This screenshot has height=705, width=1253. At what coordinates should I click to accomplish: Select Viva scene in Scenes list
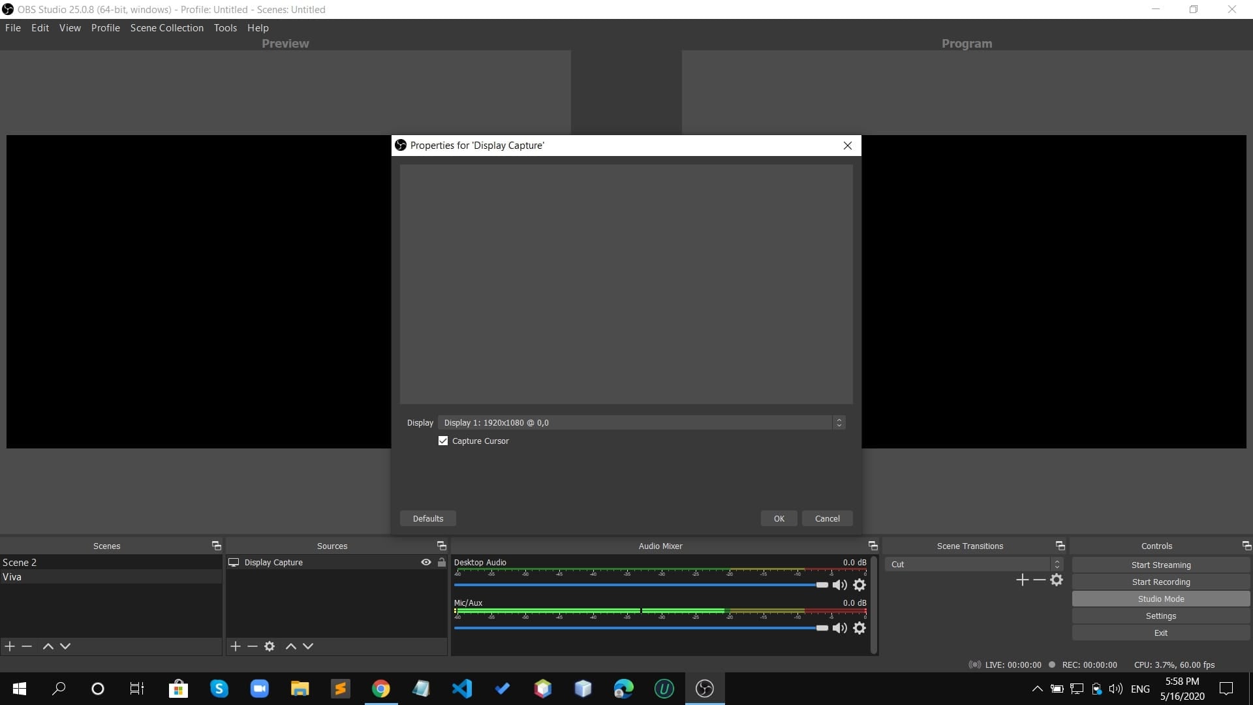click(x=111, y=577)
